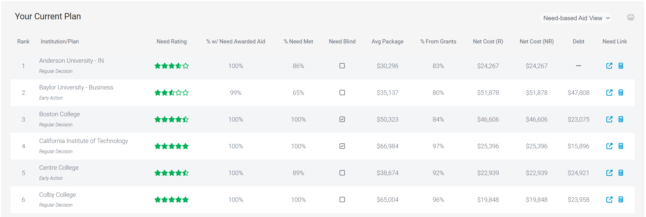Click the Your Current Plan heading

click(48, 16)
